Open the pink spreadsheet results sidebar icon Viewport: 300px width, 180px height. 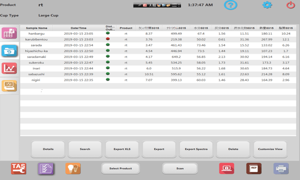(x=9, y=34)
